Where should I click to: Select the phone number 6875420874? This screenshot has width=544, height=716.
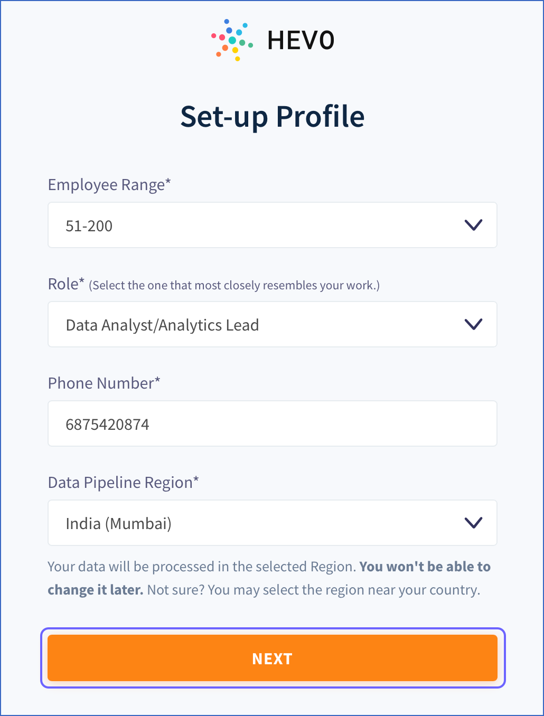click(x=108, y=423)
